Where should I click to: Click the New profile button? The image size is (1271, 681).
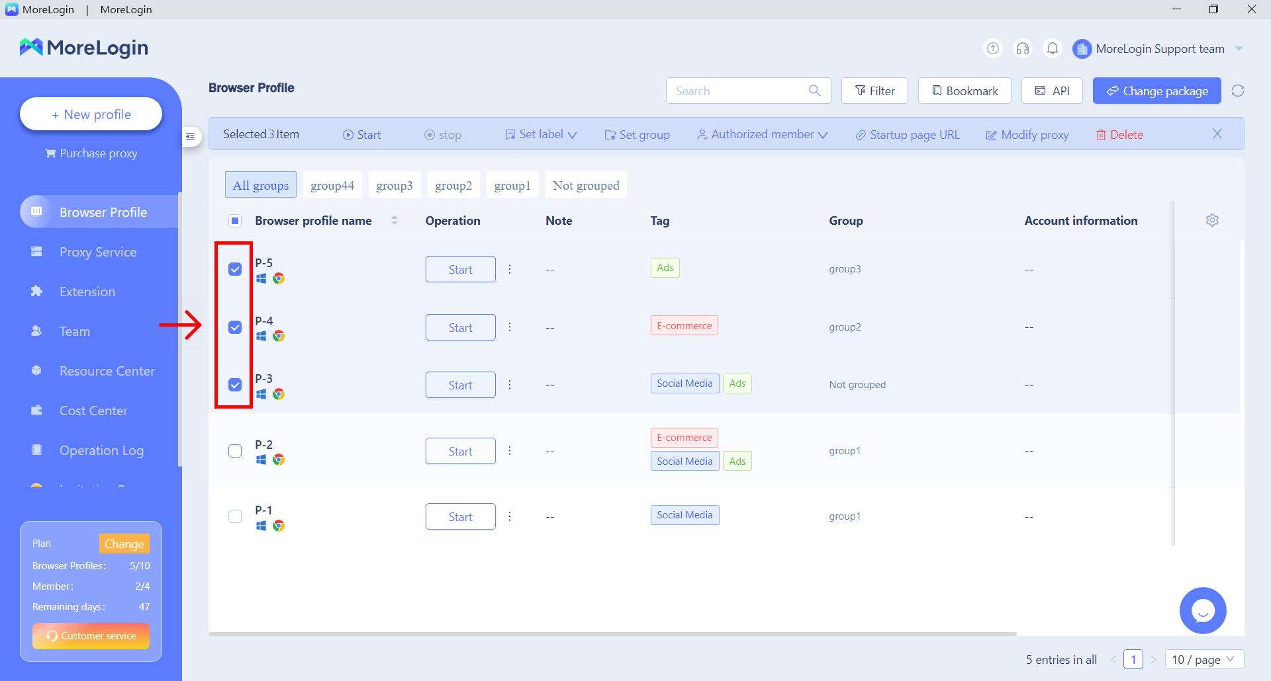click(91, 114)
